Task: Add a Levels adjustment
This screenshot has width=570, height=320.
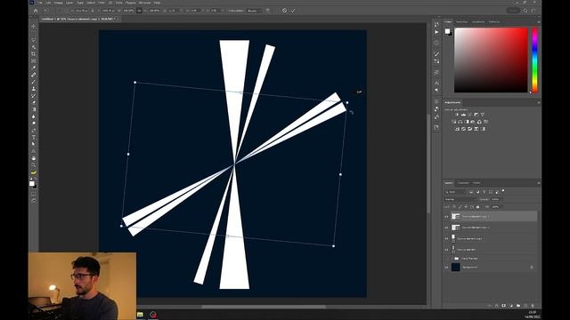Action: click(x=463, y=115)
